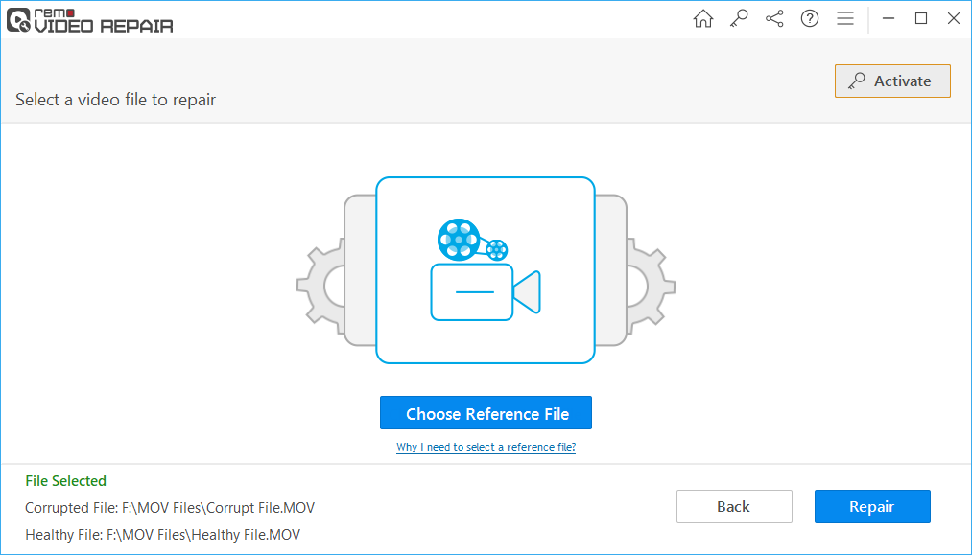Screen dimensions: 972x555
Task: Open the hamburger menu icon
Action: (845, 18)
